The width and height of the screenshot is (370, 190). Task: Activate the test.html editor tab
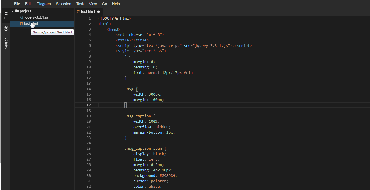pyautogui.click(x=89, y=12)
